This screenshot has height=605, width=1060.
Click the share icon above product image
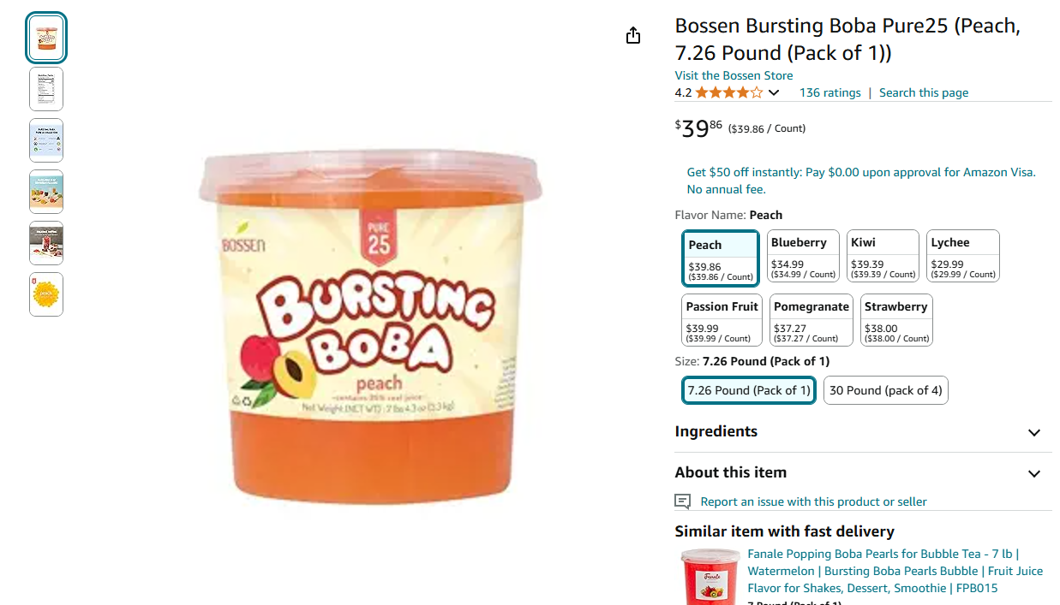(x=633, y=35)
